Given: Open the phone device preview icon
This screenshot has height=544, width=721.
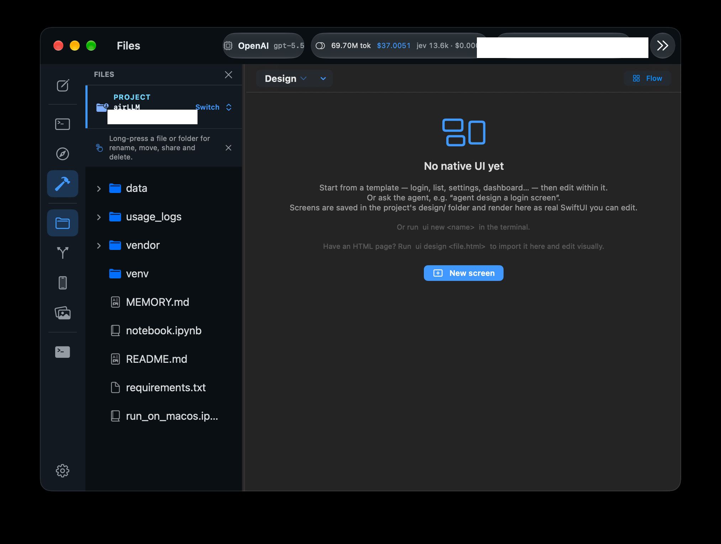Looking at the screenshot, I should coord(63,283).
